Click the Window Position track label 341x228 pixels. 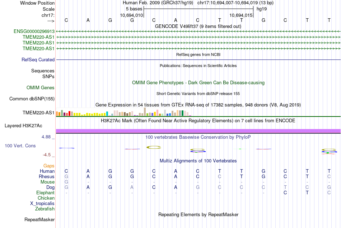point(37,3)
